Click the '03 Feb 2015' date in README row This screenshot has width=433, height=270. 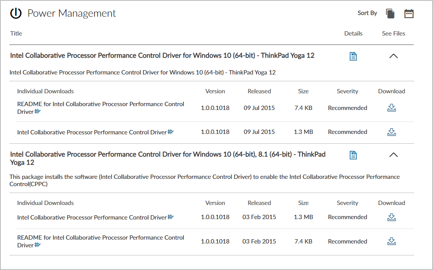pyautogui.click(x=259, y=241)
